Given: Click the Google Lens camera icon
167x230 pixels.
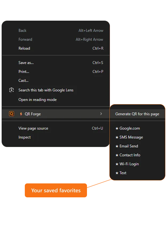Looking at the screenshot, I should click(x=11, y=90).
